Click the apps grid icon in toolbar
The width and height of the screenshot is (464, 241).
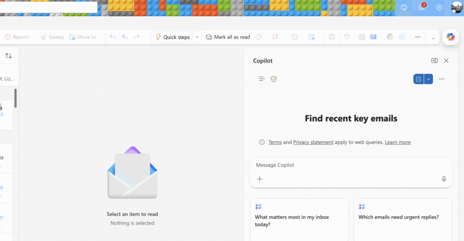[x=362, y=37]
